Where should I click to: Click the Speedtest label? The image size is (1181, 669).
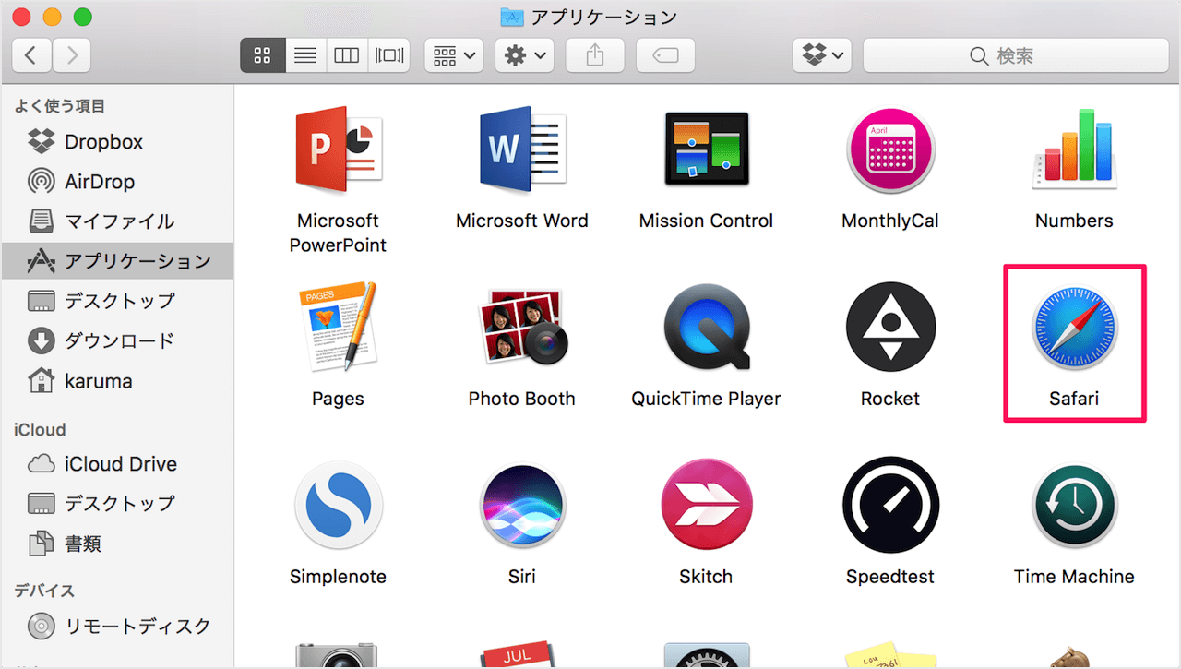pos(890,578)
